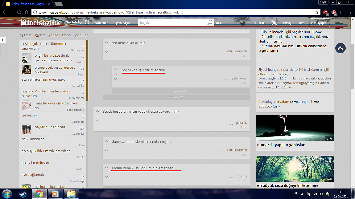
Task: Open 'namazda yapılan yanlışlar' thumbnail image
Action: pyautogui.click(x=295, y=128)
